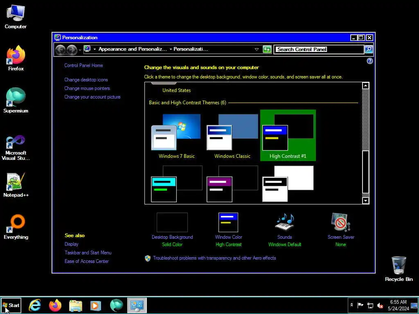The height and width of the screenshot is (314, 419).
Task: Open Windows Media Player from the taskbar
Action: [x=96, y=305]
